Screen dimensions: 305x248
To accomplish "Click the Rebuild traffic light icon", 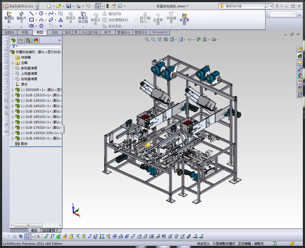I will (107, 6).
